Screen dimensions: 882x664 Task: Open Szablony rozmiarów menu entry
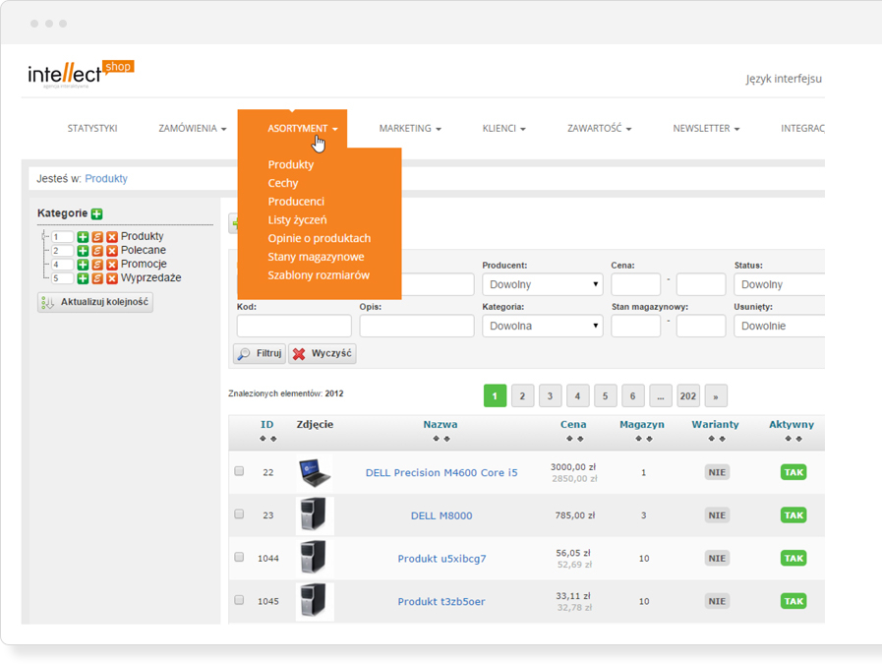(319, 275)
